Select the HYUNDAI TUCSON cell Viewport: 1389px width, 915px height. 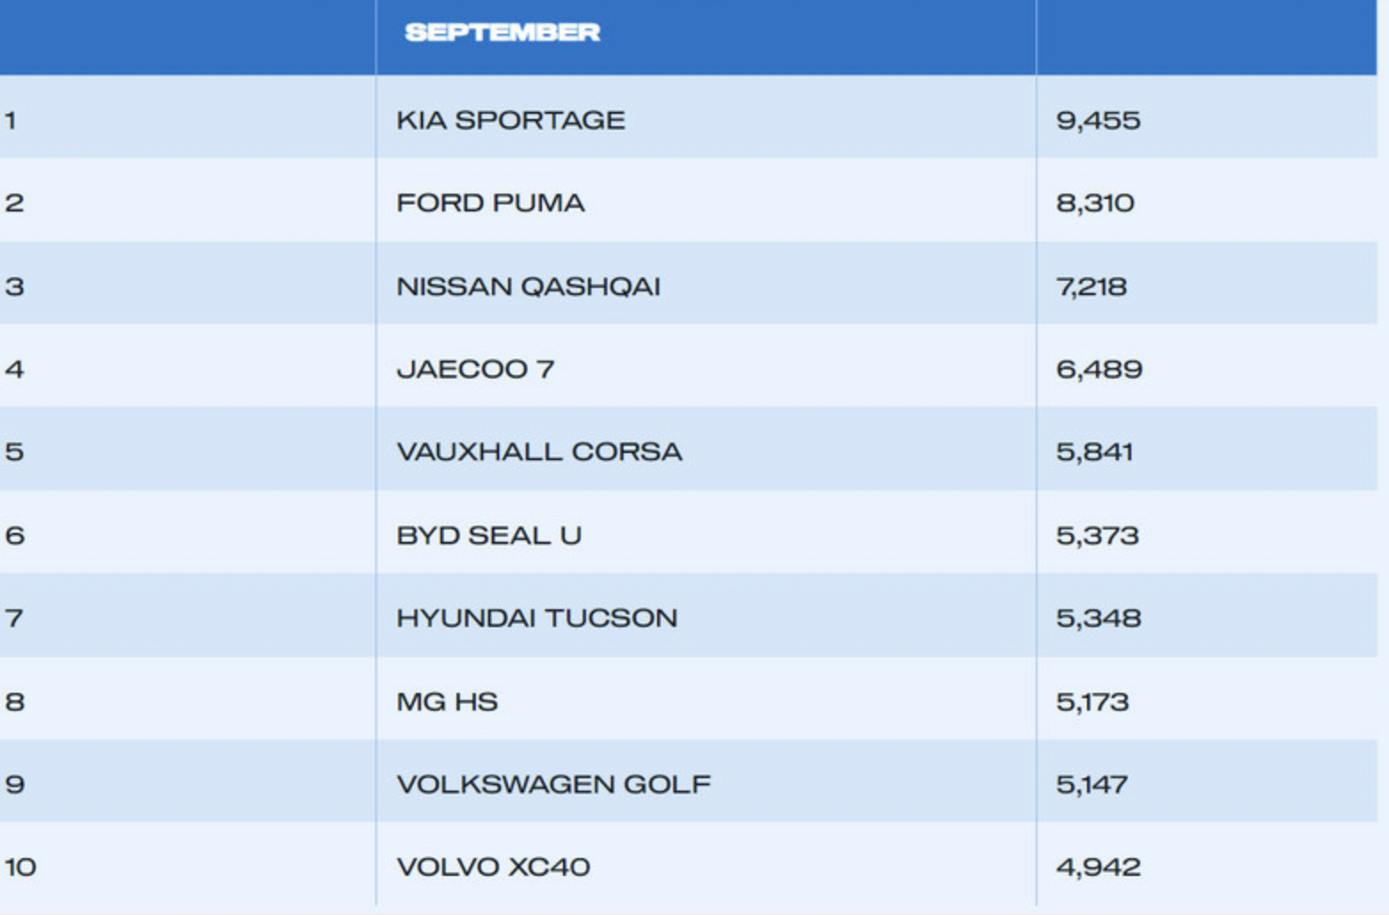point(536,618)
